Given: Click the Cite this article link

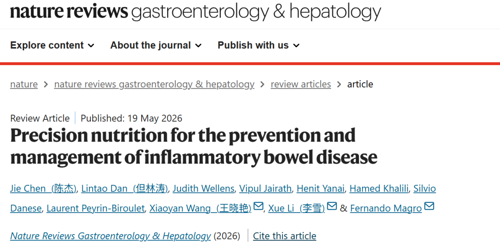Looking at the screenshot, I should point(284,236).
